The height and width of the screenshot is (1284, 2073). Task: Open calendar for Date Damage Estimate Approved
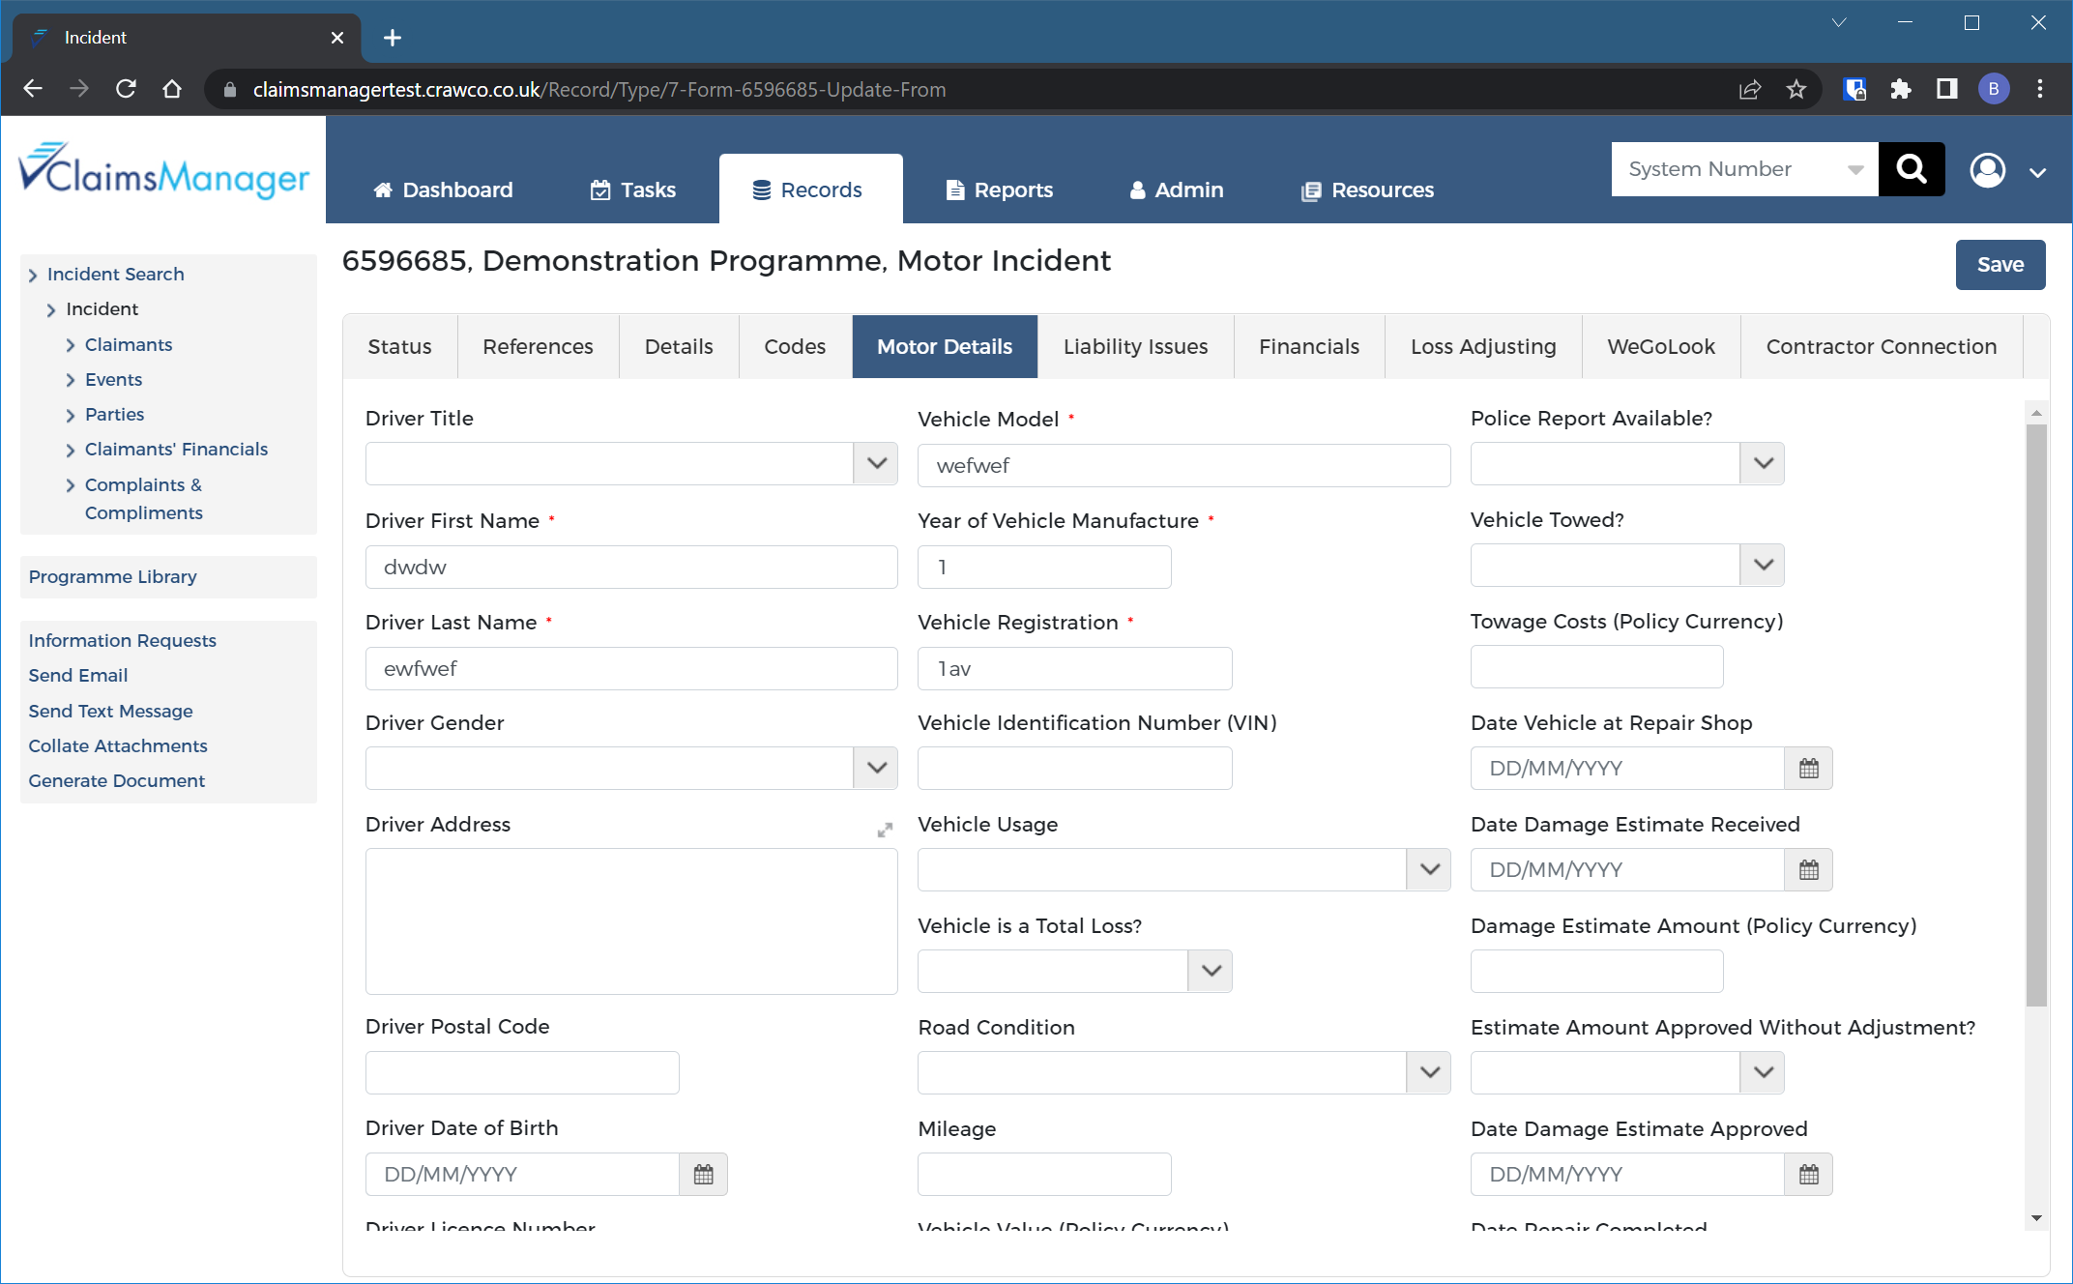click(1808, 1175)
